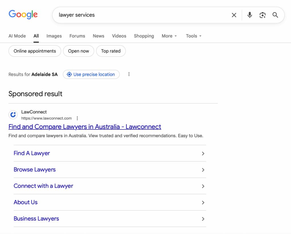This screenshot has height=234, width=291.
Task: Open search by image camera icon
Action: [262, 15]
